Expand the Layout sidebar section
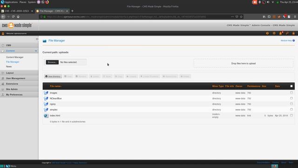This screenshot has width=298, height=168. (19, 73)
